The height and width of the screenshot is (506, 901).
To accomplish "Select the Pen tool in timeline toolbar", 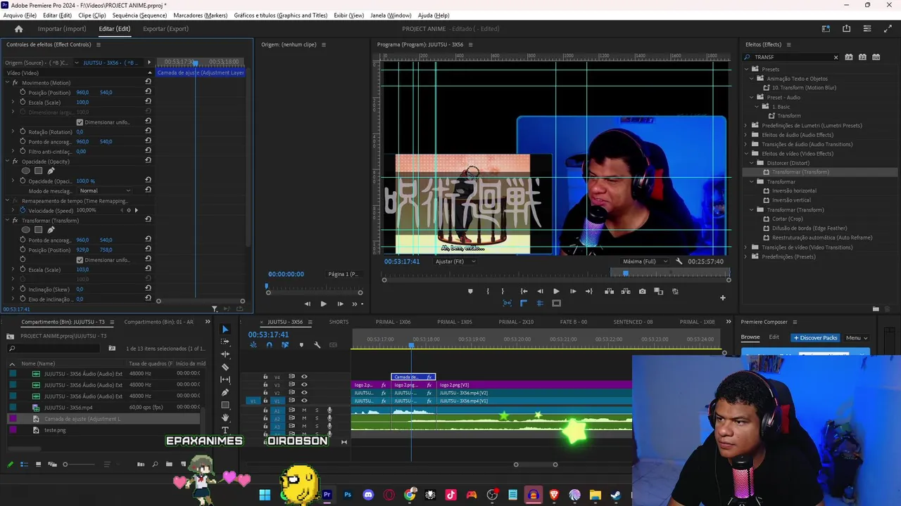I will click(x=225, y=392).
